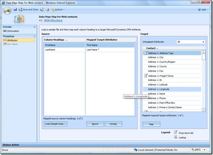213x155 pixels.
Task: Click the Save disk icon in toolbar
Action: (15, 10)
